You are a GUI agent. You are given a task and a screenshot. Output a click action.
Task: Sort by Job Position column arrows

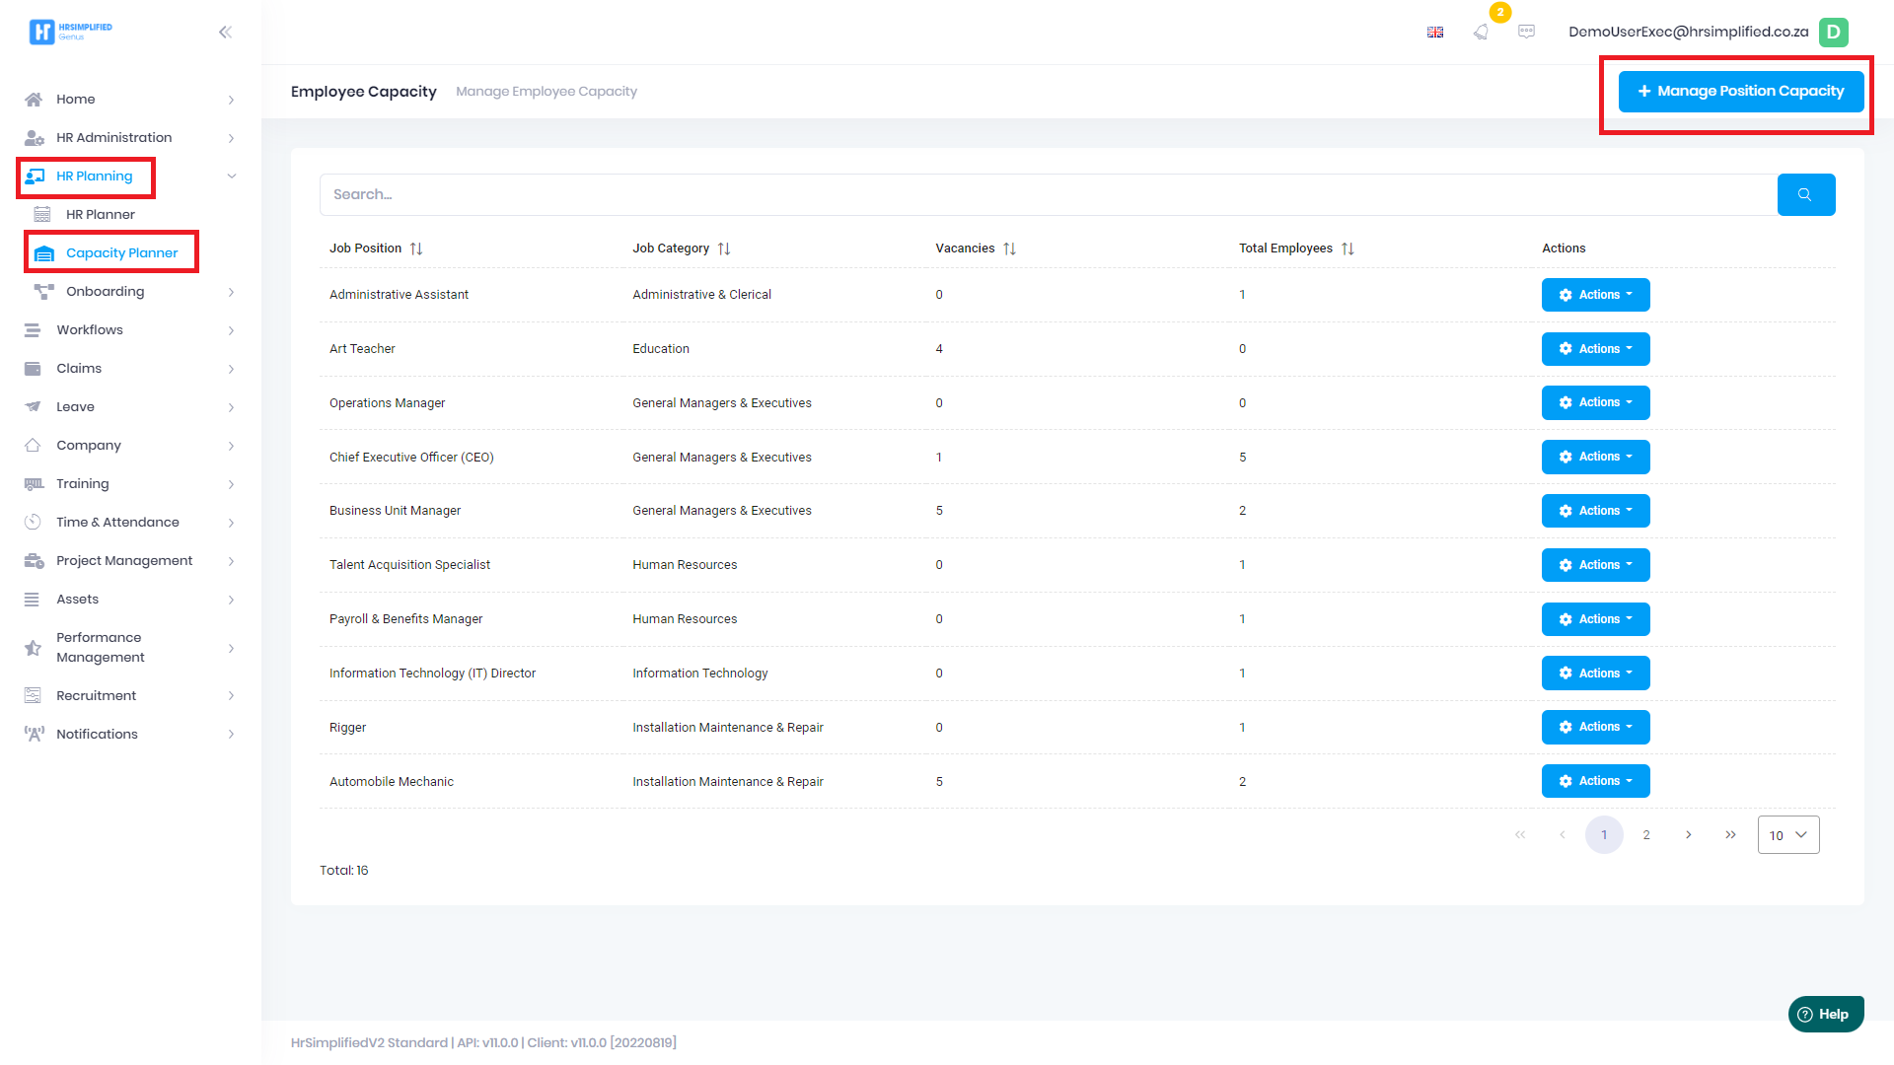(x=416, y=248)
